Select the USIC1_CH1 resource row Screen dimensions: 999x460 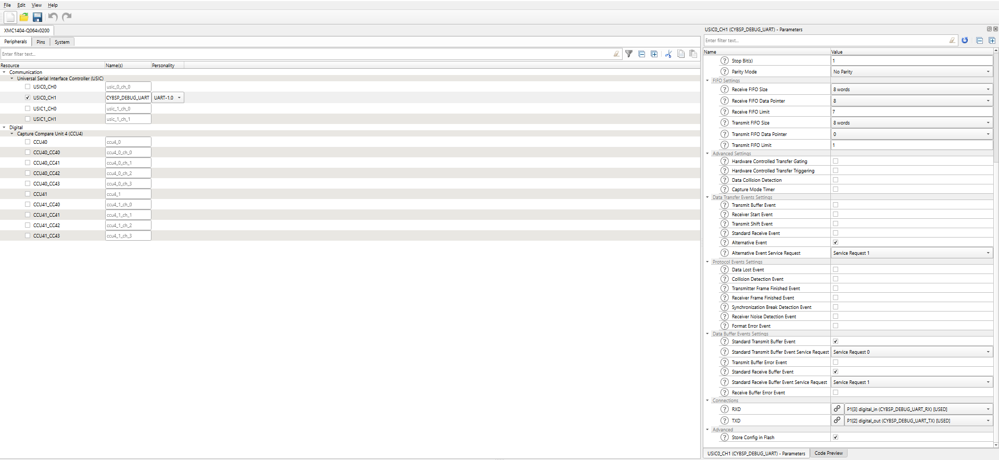[350, 119]
